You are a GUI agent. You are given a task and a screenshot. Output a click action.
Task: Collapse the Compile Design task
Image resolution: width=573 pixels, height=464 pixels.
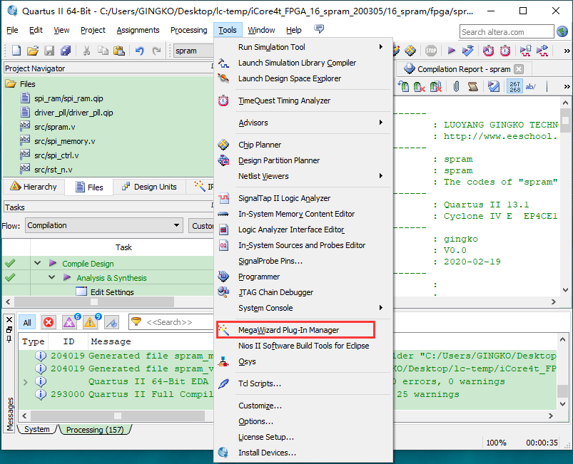(x=37, y=264)
